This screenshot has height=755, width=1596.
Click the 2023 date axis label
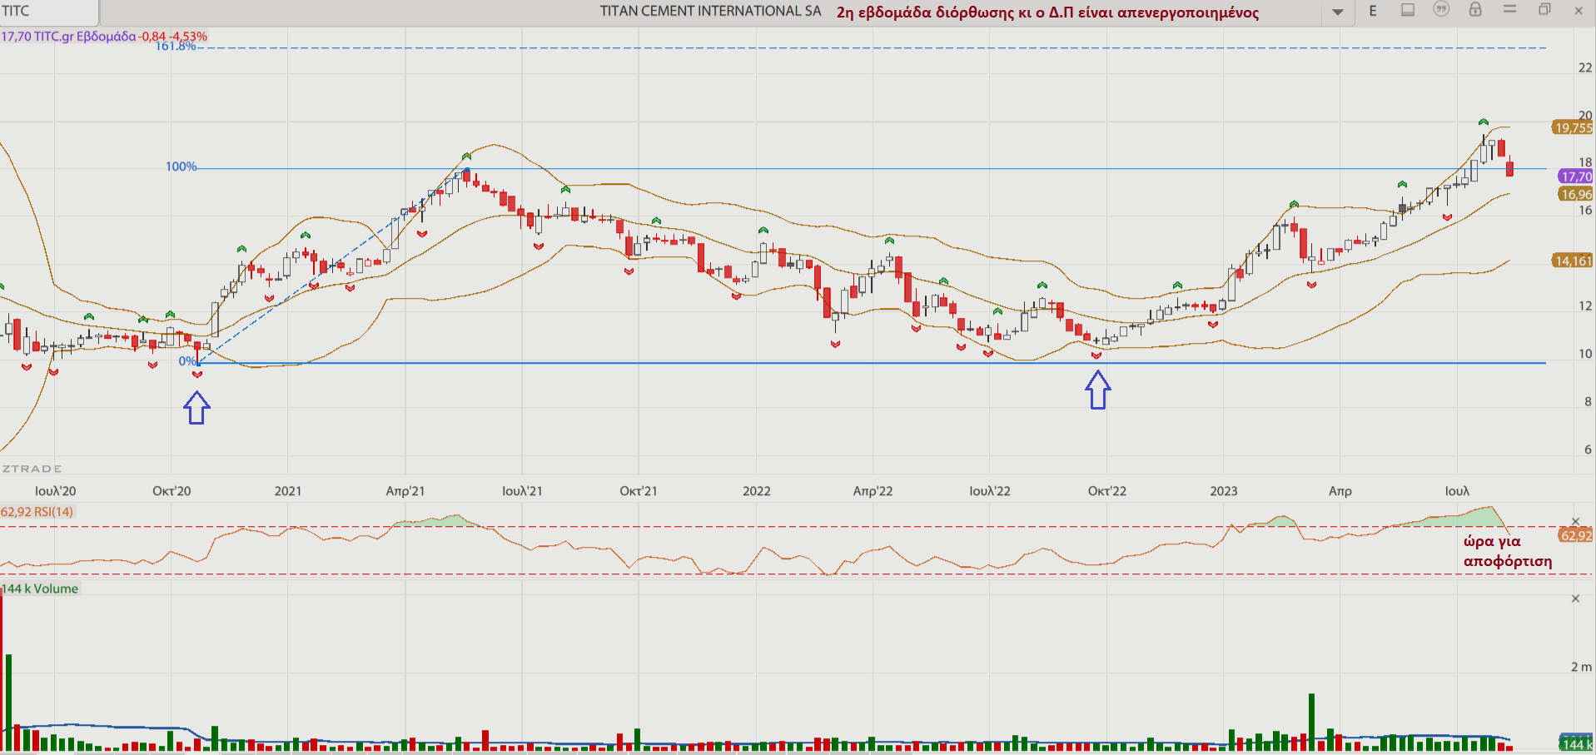click(x=1224, y=491)
